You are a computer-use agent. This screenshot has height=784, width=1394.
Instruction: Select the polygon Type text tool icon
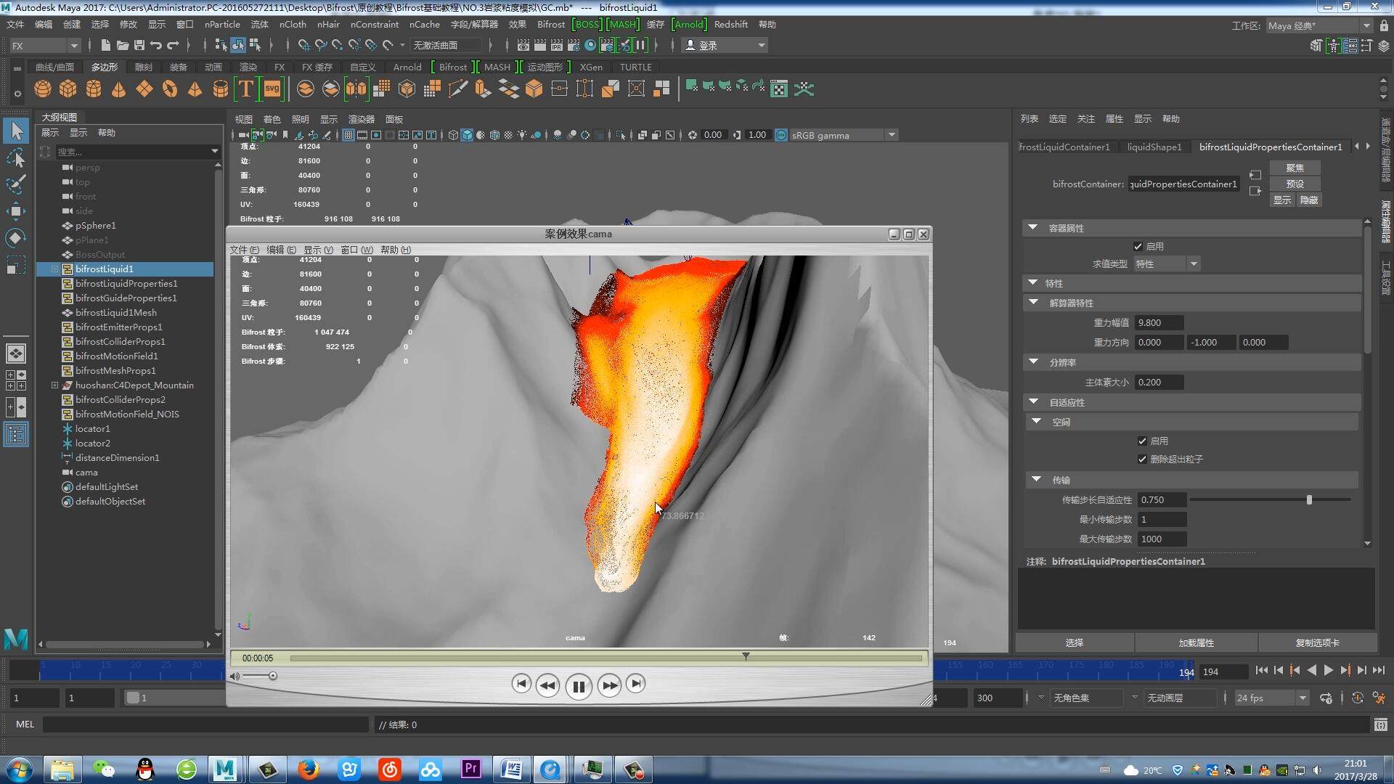coord(246,89)
